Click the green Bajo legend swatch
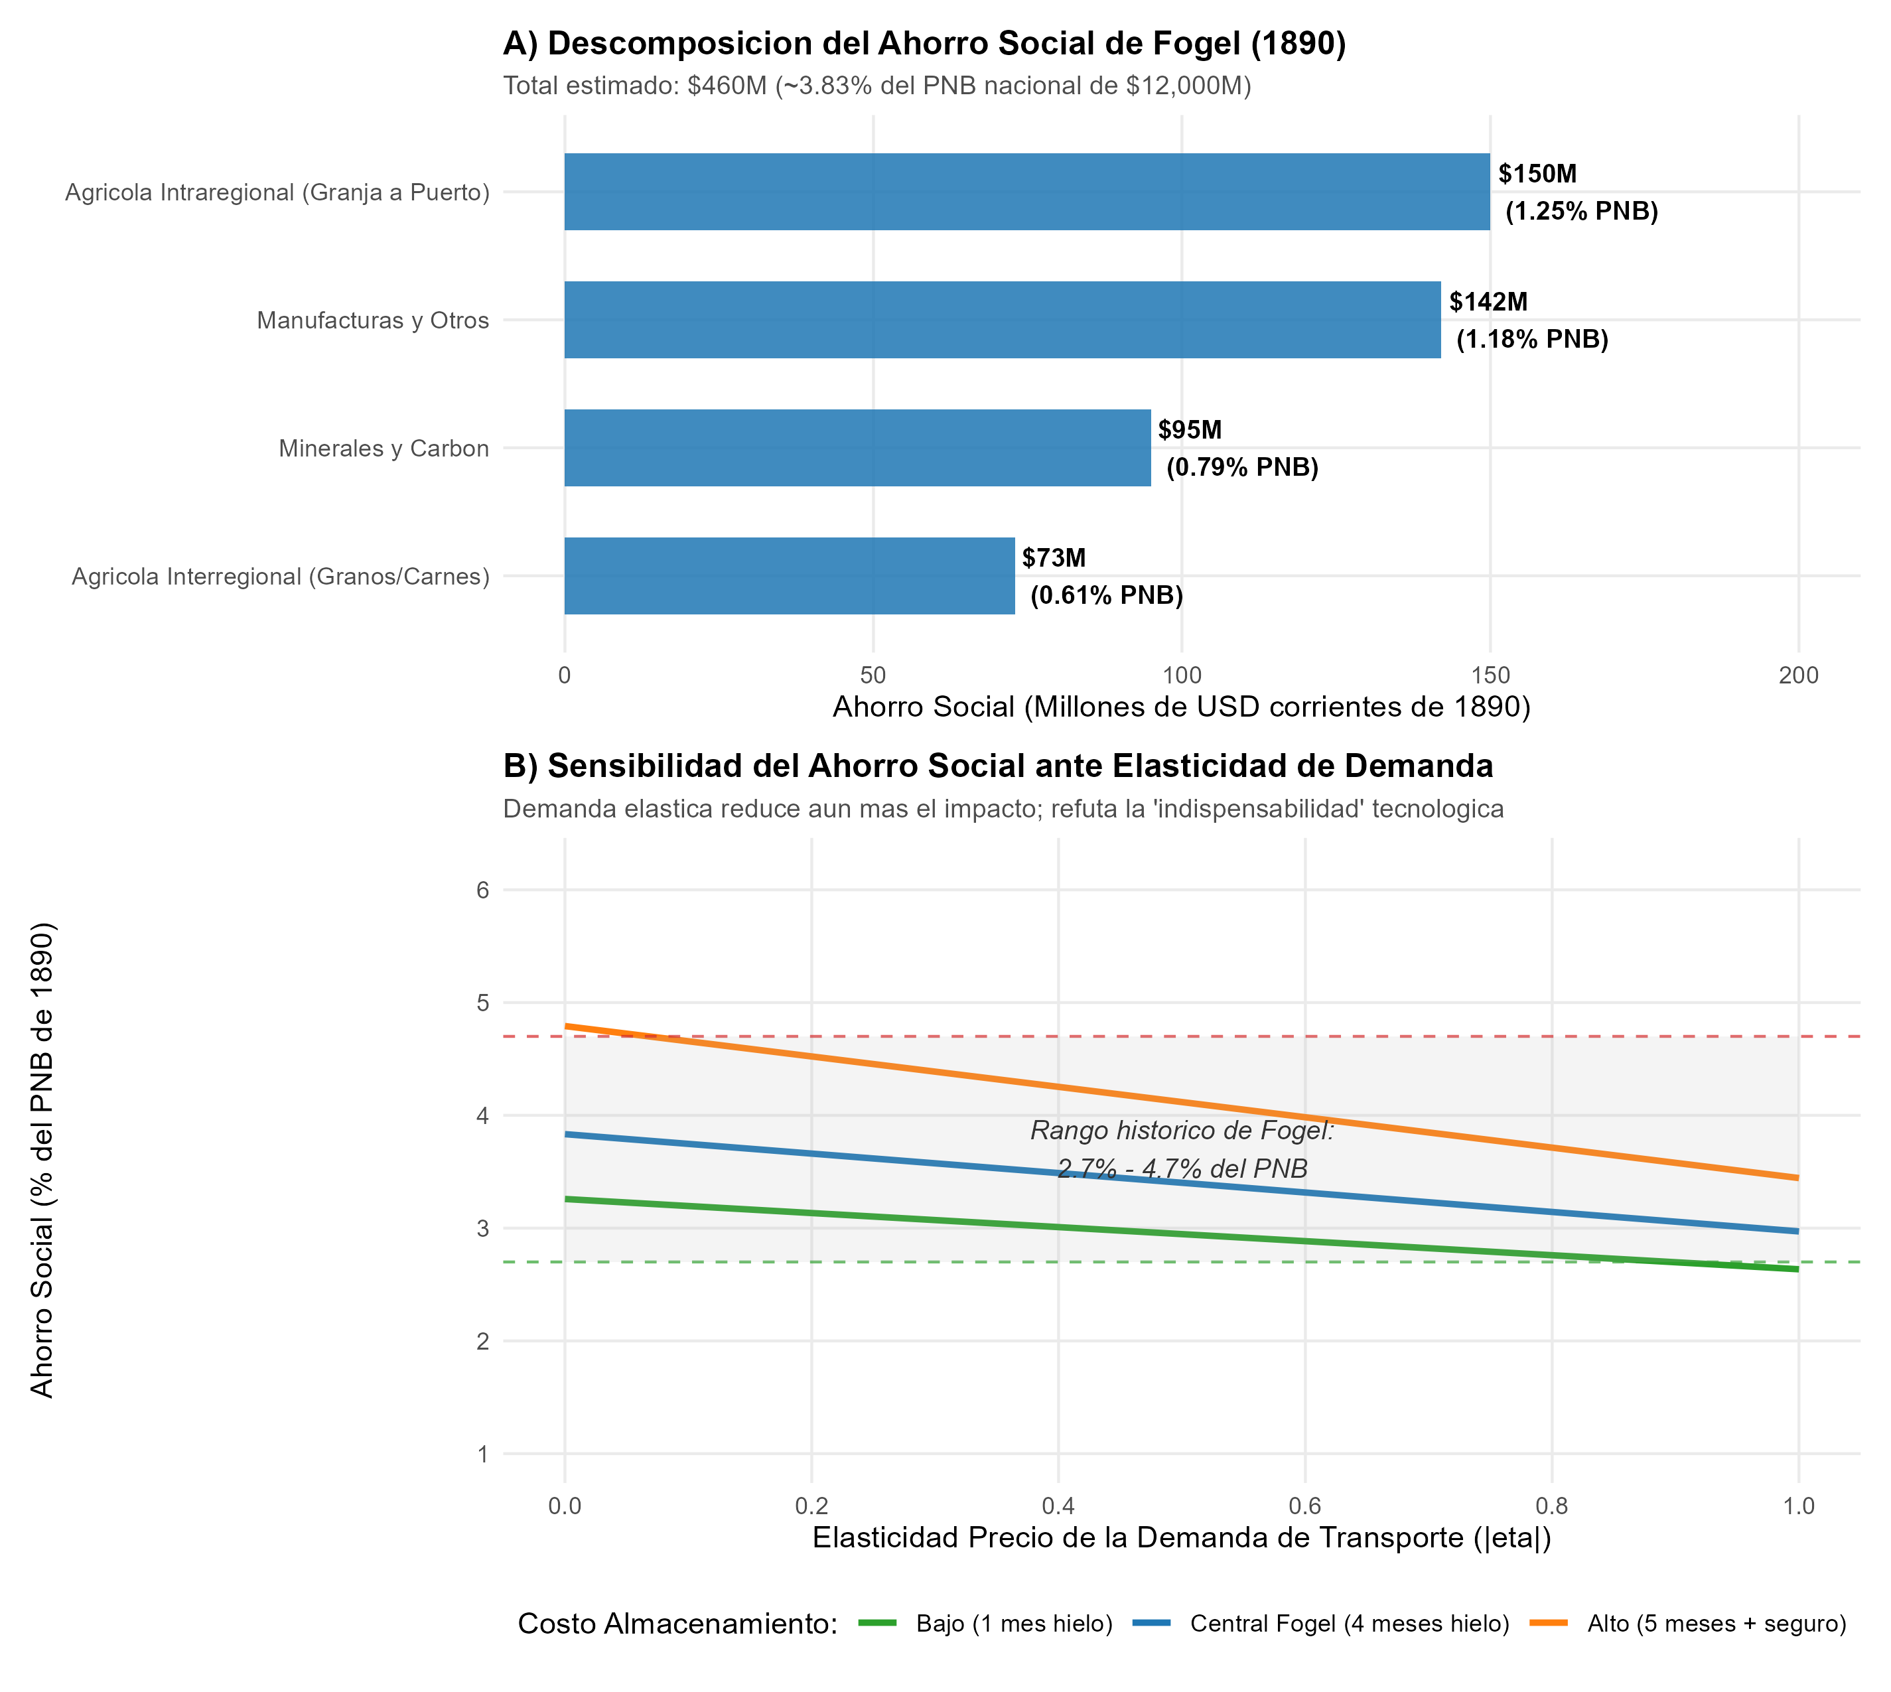Screen dimensions: 1891x1692 (x=875, y=1623)
